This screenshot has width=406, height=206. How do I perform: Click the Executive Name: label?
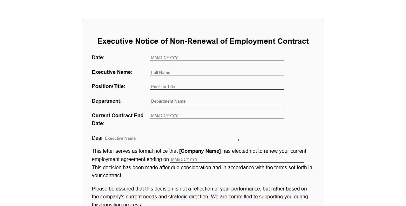[112, 72]
